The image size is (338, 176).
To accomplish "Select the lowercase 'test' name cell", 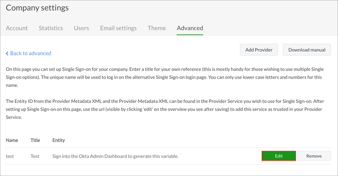I will (10, 156).
